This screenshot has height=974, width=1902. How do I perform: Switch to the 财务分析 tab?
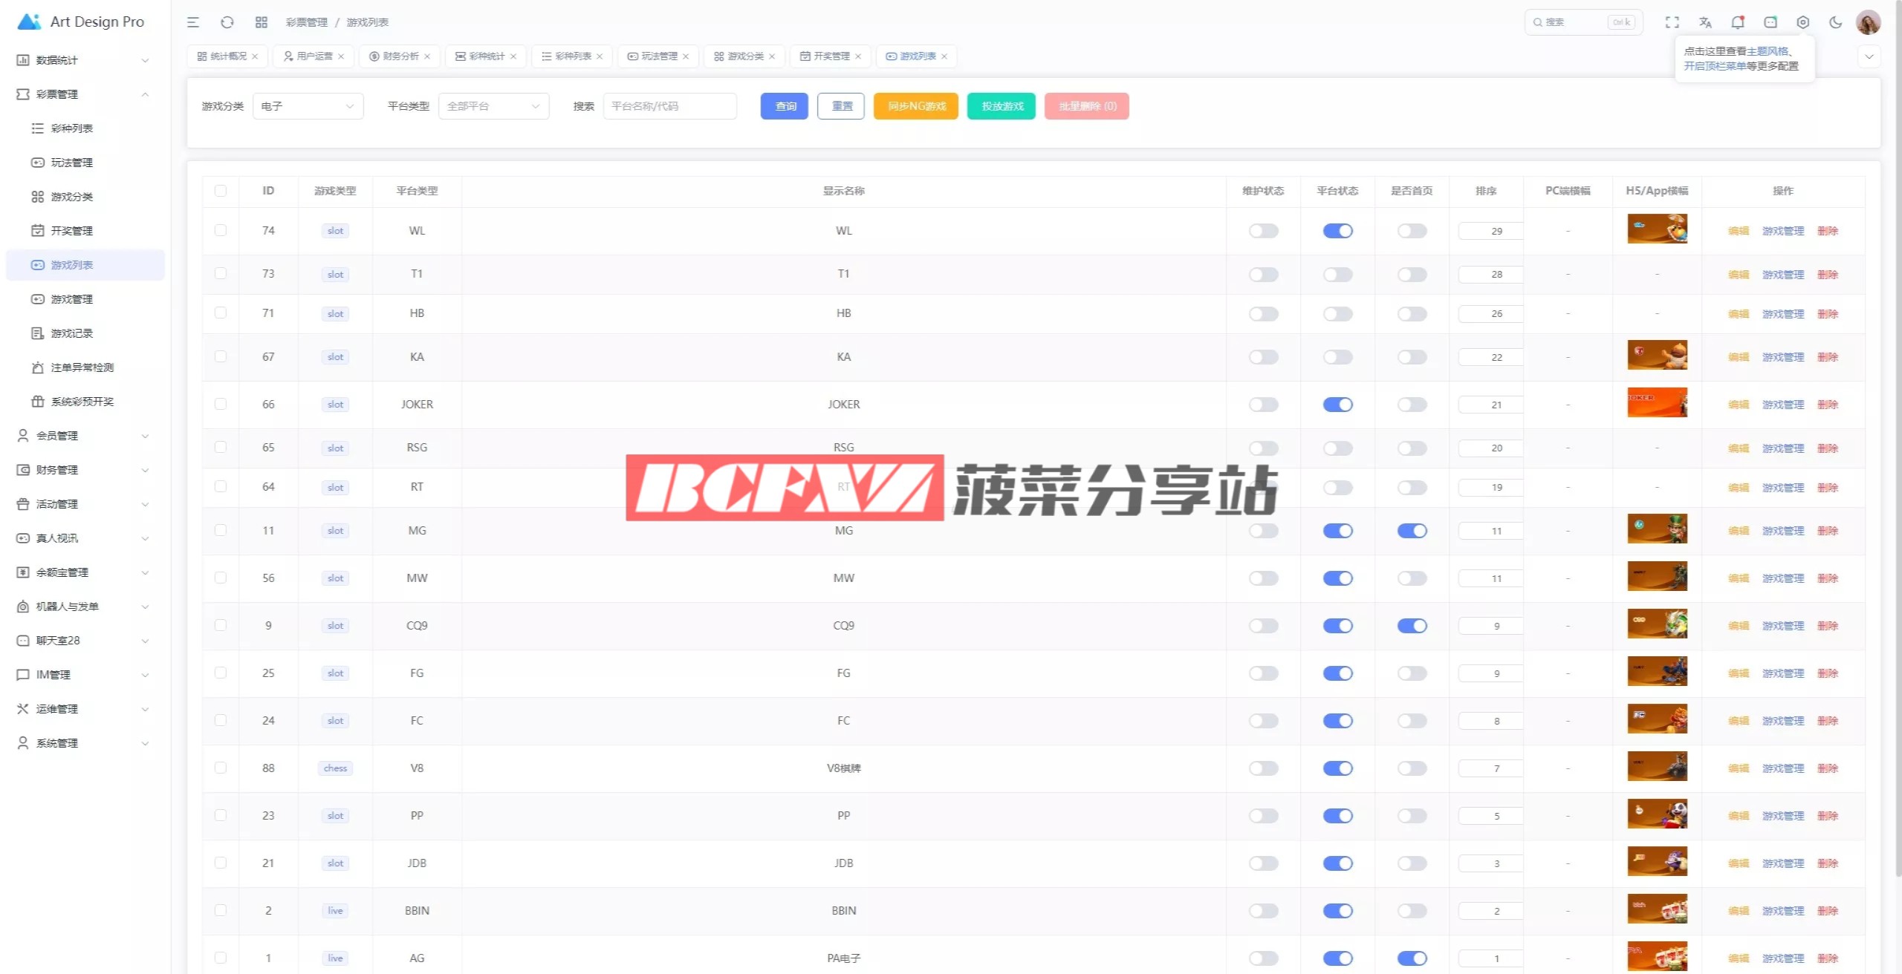coord(400,56)
